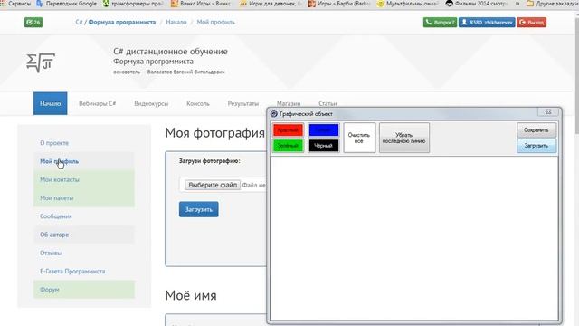Click the C# дистанционное обучение heading
The width and height of the screenshot is (579, 326).
click(170, 52)
